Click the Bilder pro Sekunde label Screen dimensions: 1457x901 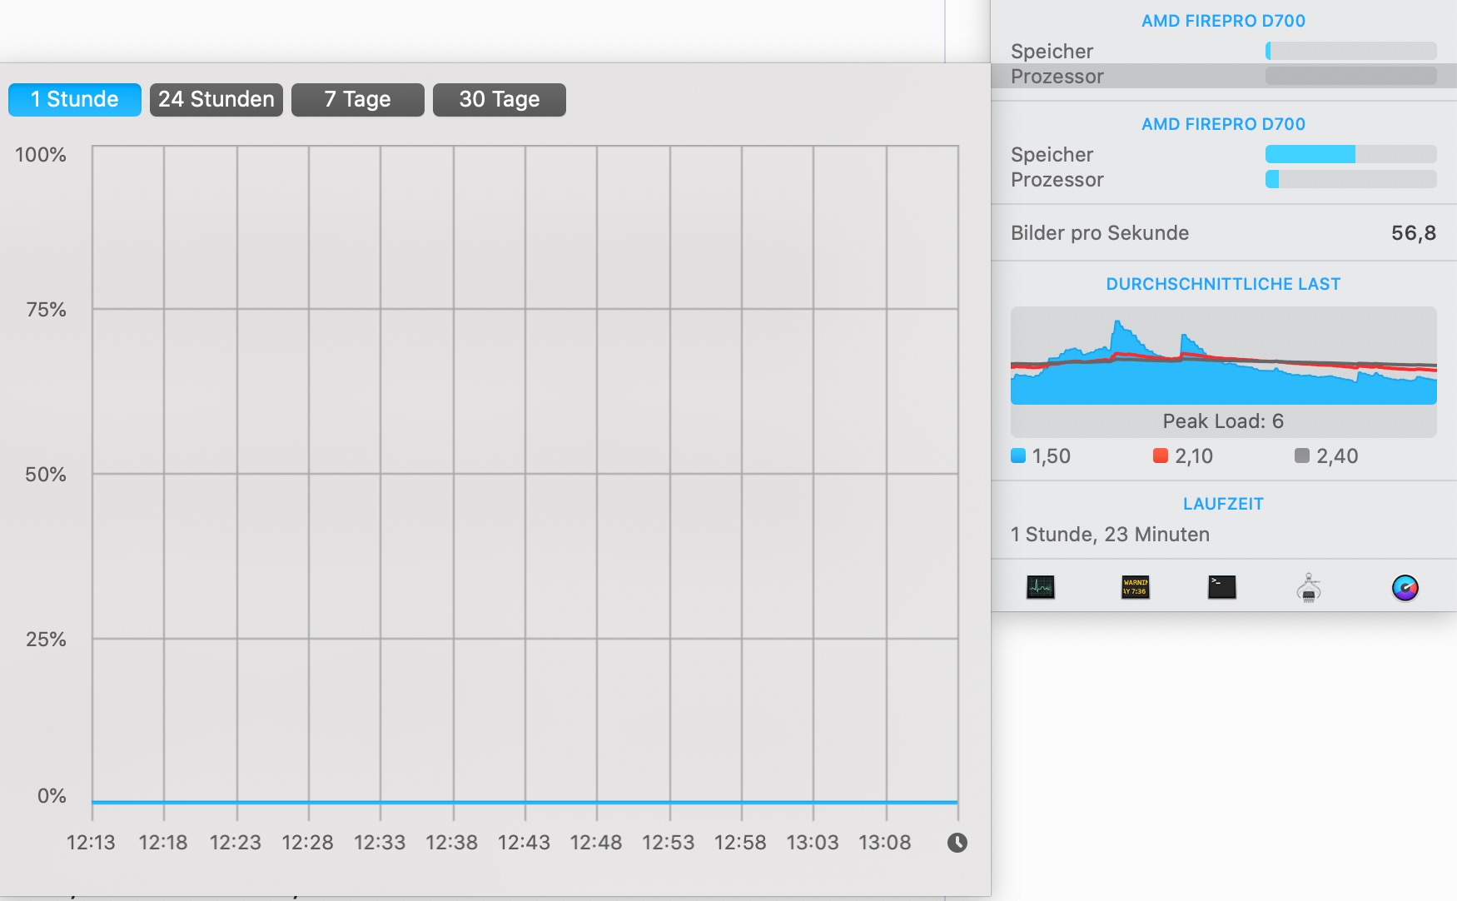click(1100, 233)
